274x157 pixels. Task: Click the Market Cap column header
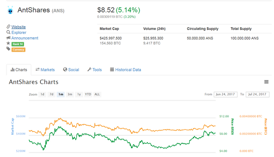point(109,29)
